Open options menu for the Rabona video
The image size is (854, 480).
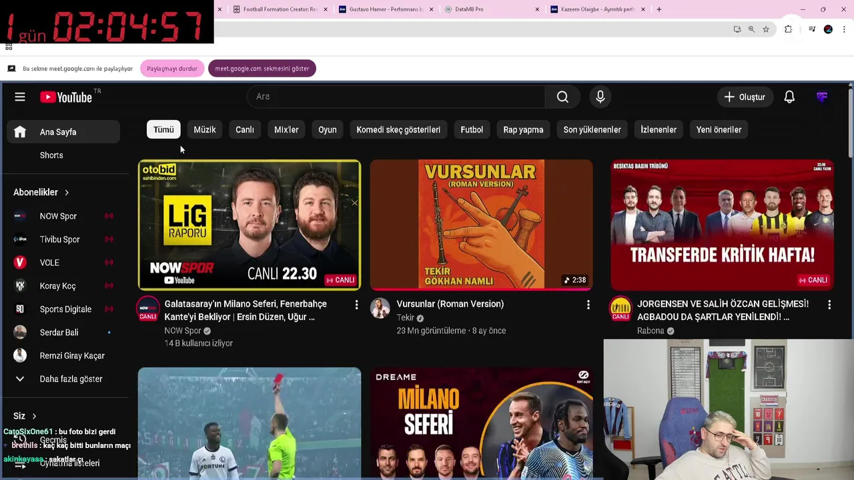[x=829, y=305]
